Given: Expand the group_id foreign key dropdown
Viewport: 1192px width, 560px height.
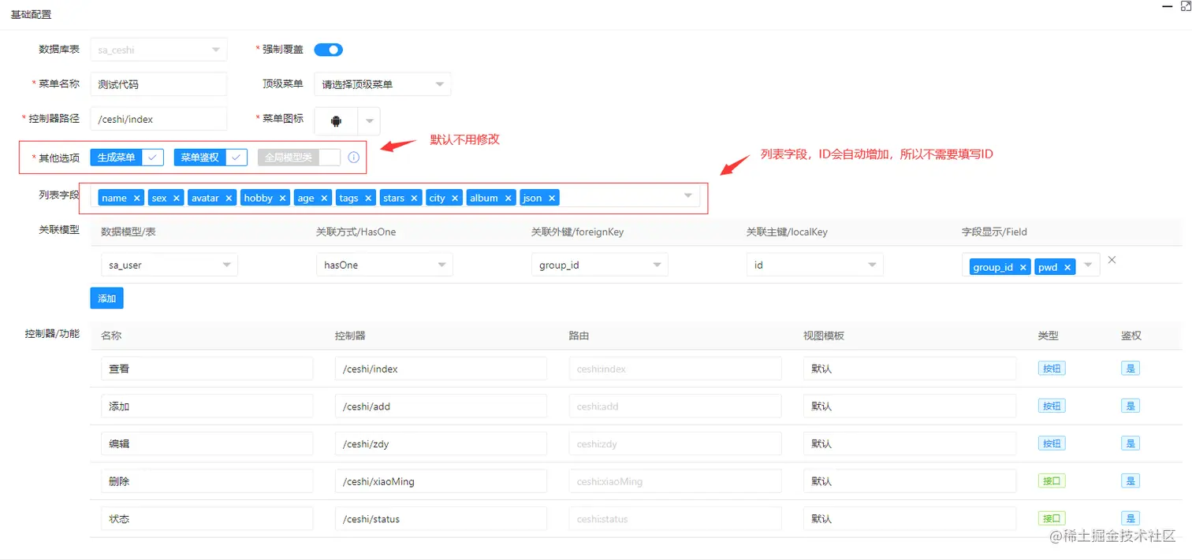Looking at the screenshot, I should click(x=599, y=265).
